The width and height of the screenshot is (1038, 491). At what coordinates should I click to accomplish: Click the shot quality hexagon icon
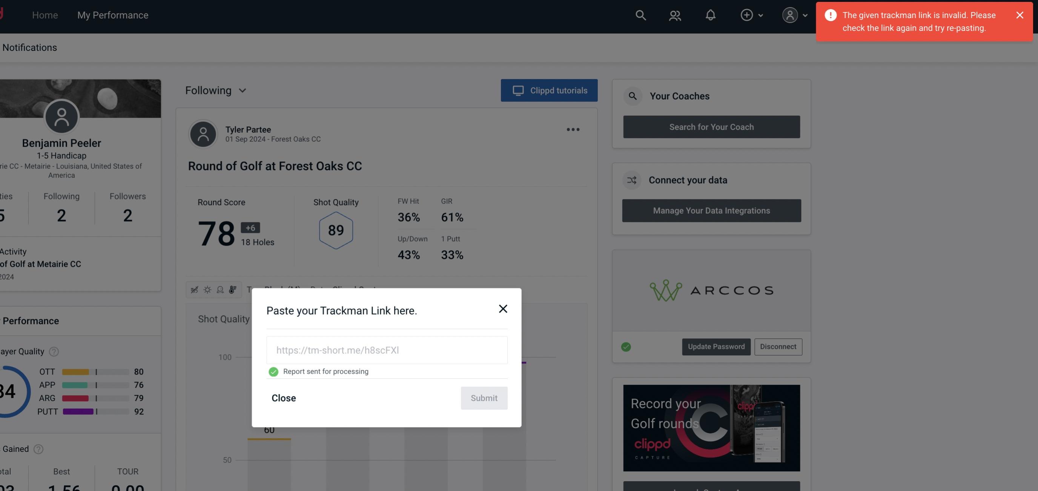pyautogui.click(x=336, y=229)
